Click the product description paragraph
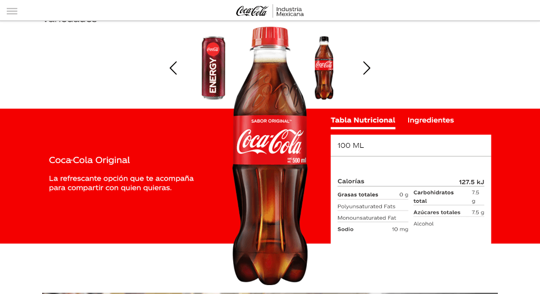 121,183
